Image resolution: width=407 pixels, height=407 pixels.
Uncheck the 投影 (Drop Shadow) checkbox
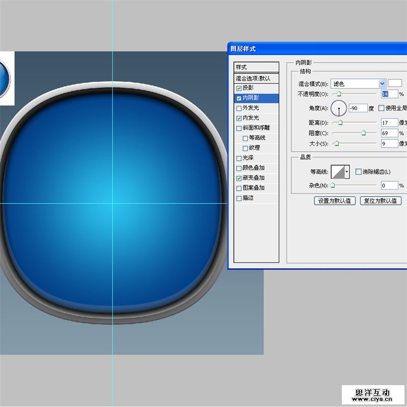click(x=239, y=88)
